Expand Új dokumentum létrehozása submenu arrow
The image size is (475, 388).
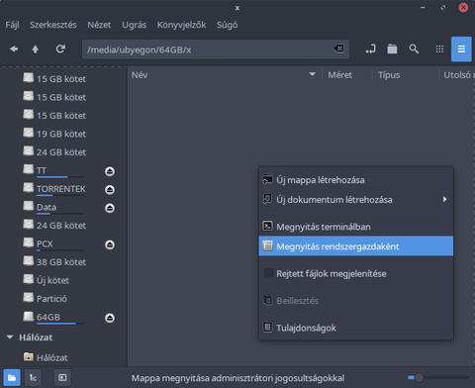pos(444,199)
